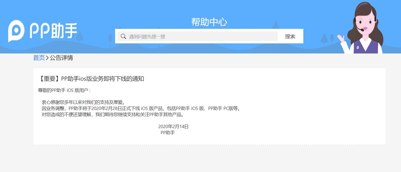
Task: Click the PP助手 speech-bubble logo icon
Action: 16,31
